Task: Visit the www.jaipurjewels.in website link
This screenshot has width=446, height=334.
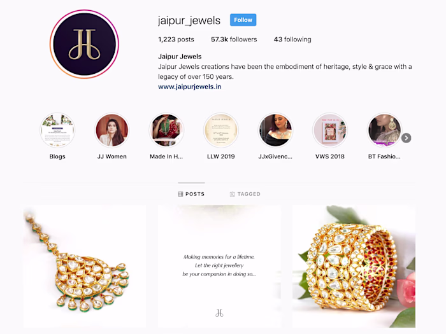Action: [x=190, y=87]
